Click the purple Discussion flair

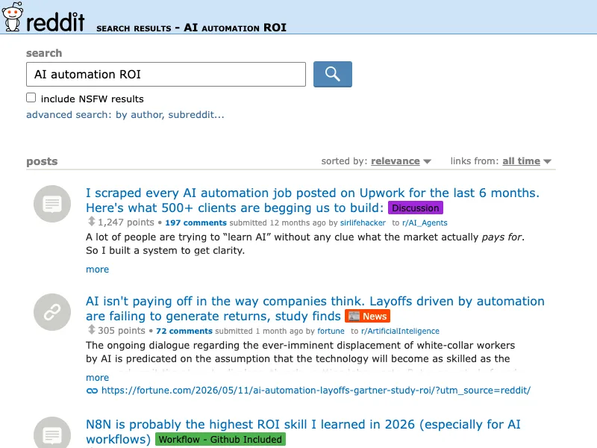click(x=416, y=208)
